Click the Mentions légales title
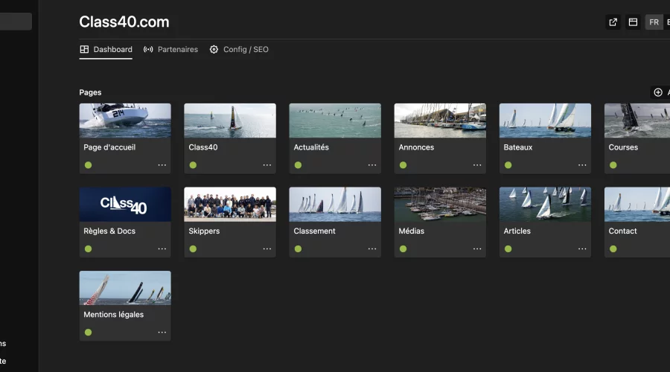The image size is (670, 372). (114, 315)
